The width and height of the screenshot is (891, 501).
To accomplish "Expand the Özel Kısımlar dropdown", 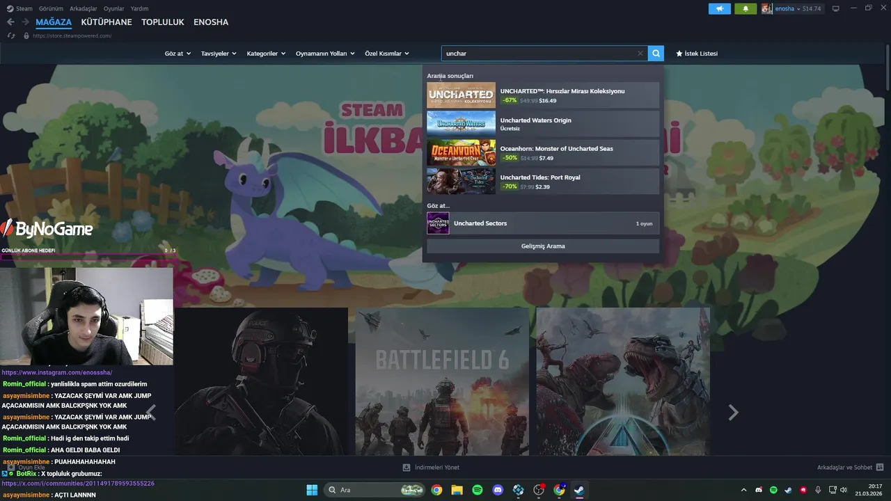I will pyautogui.click(x=387, y=54).
